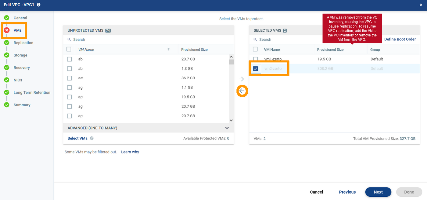
Task: Click the Next button
Action: [378, 192]
